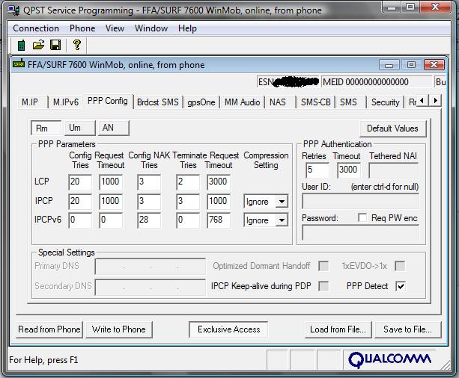This screenshot has width=459, height=378.
Task: Click the yellow question mark help icon
Action: tap(77, 45)
